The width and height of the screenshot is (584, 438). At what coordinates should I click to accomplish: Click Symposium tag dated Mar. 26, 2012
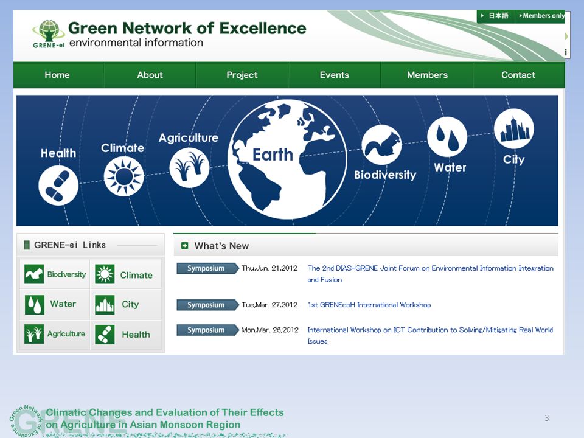point(207,330)
